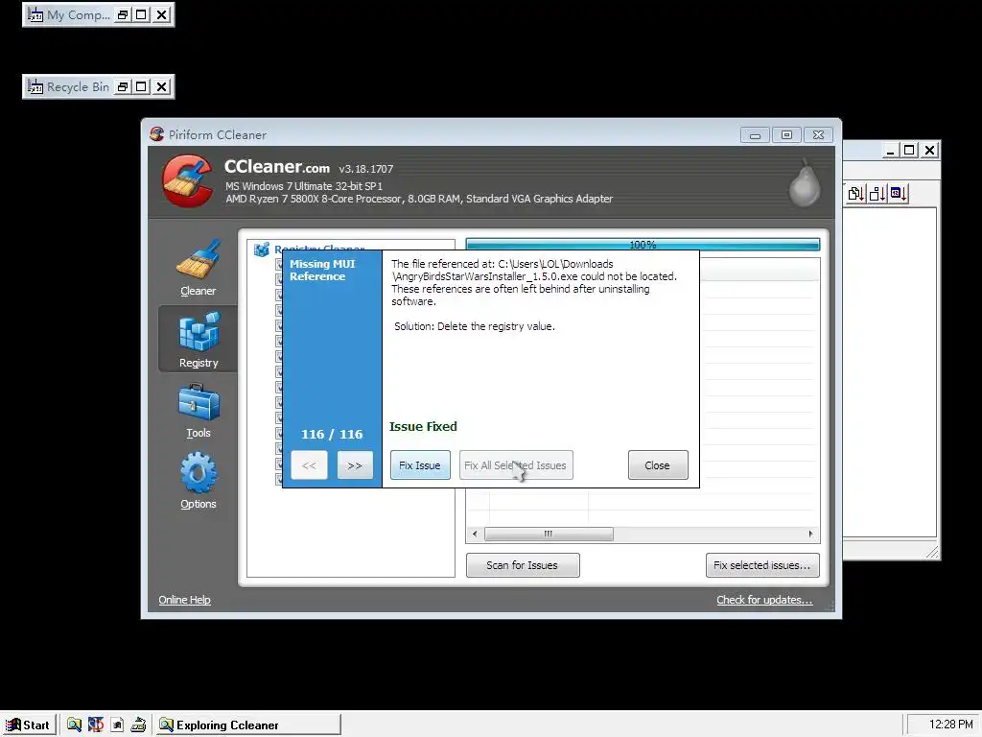The image size is (982, 737).
Task: Close the minimized Recycle Bin window
Action: pos(161,86)
